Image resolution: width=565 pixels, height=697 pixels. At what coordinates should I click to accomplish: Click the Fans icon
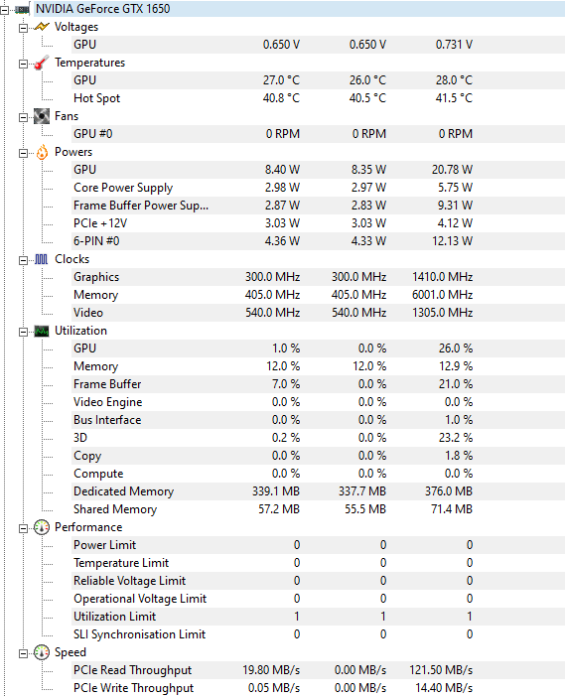pyautogui.click(x=42, y=116)
